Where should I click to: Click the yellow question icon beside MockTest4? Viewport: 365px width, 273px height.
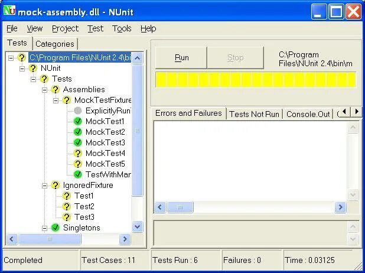(78, 153)
